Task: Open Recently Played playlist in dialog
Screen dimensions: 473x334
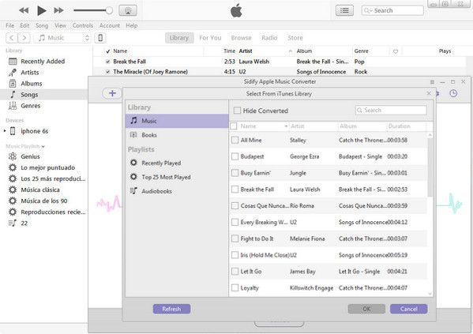Action: (177, 163)
